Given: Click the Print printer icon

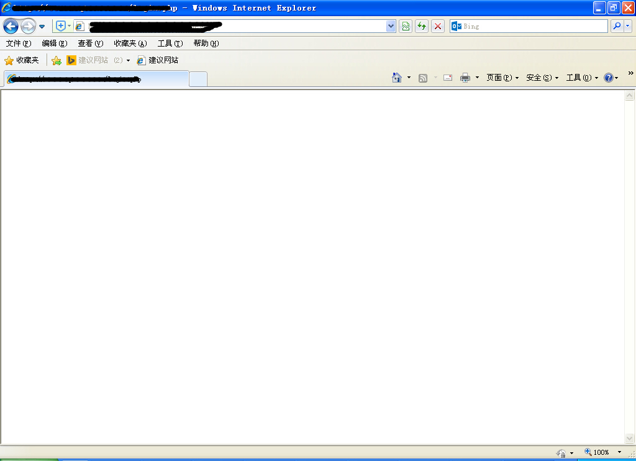Looking at the screenshot, I should click(x=465, y=78).
